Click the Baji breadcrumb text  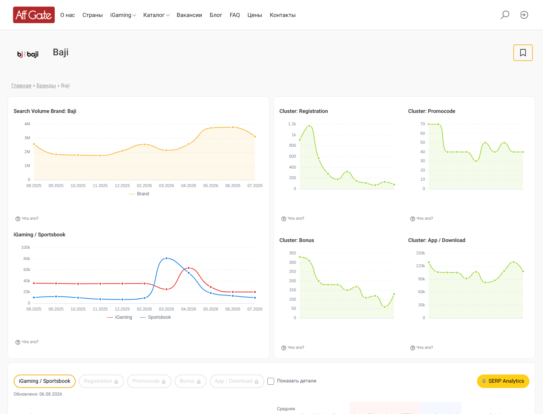[x=65, y=86]
